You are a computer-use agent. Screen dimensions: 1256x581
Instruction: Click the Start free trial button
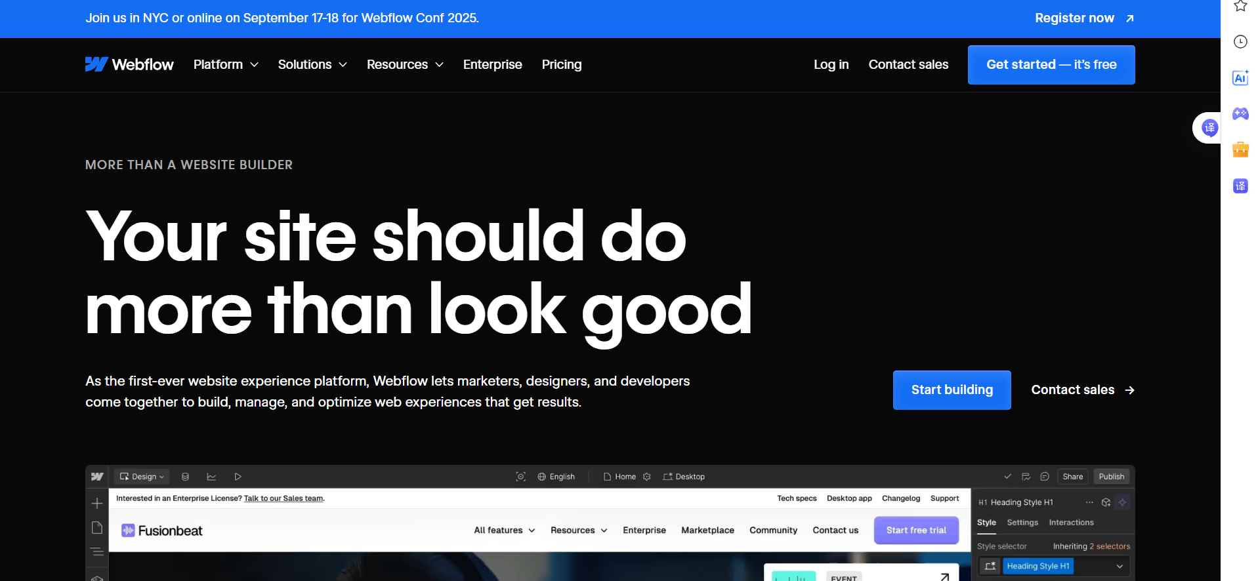[916, 531]
